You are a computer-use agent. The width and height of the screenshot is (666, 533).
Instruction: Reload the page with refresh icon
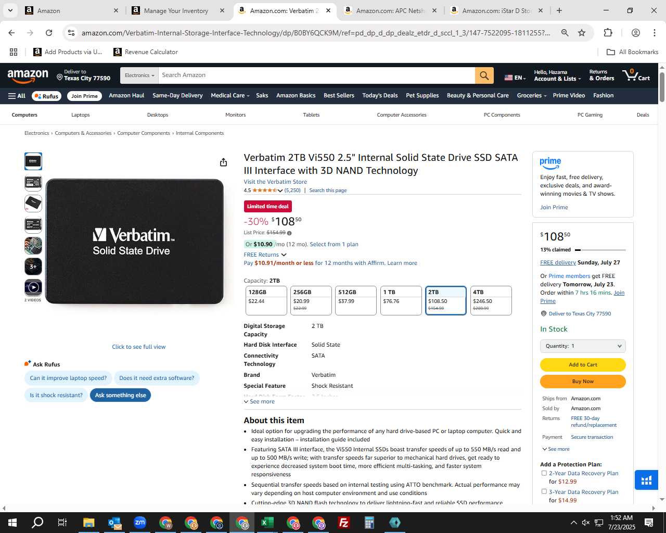49,33
